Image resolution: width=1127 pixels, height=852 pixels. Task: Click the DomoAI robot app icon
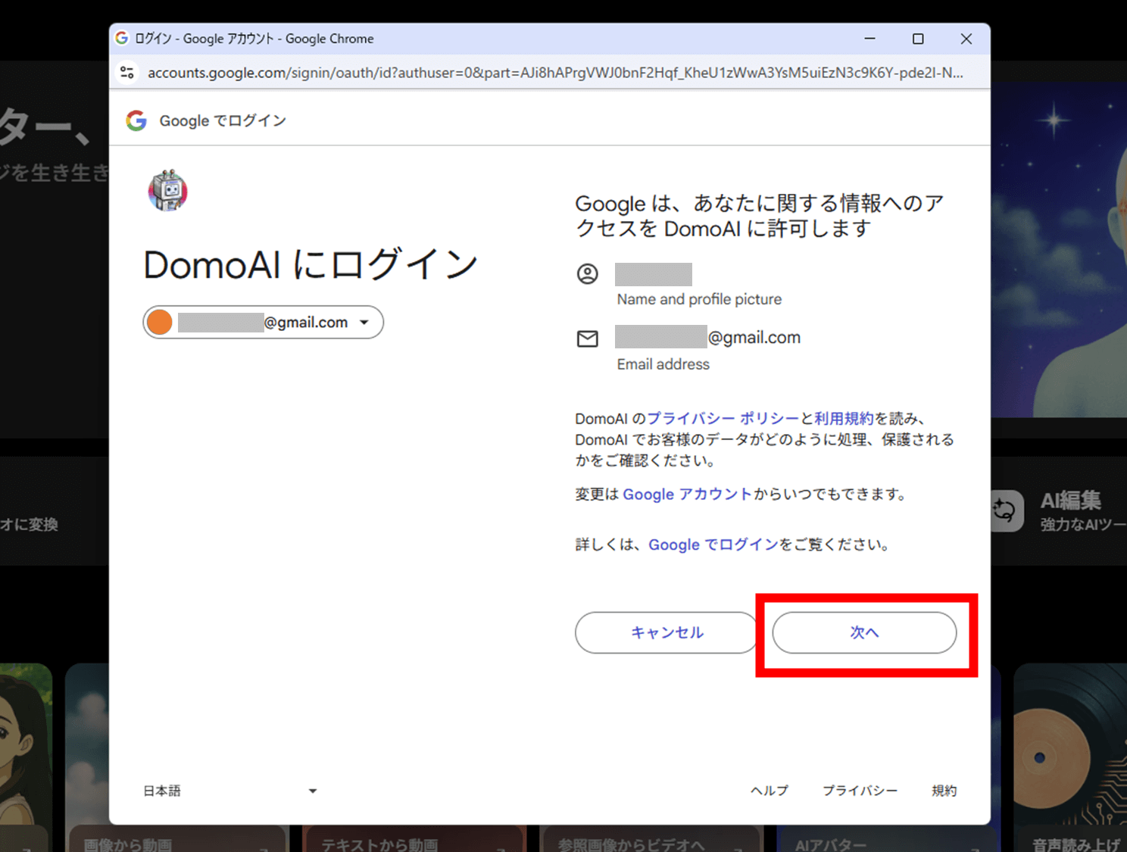click(167, 190)
